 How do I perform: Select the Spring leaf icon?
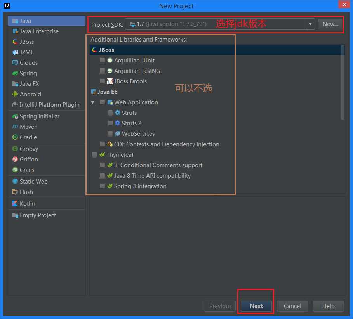(15, 73)
